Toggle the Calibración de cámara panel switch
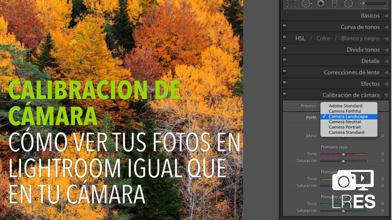392x220 pixels. click(284, 95)
